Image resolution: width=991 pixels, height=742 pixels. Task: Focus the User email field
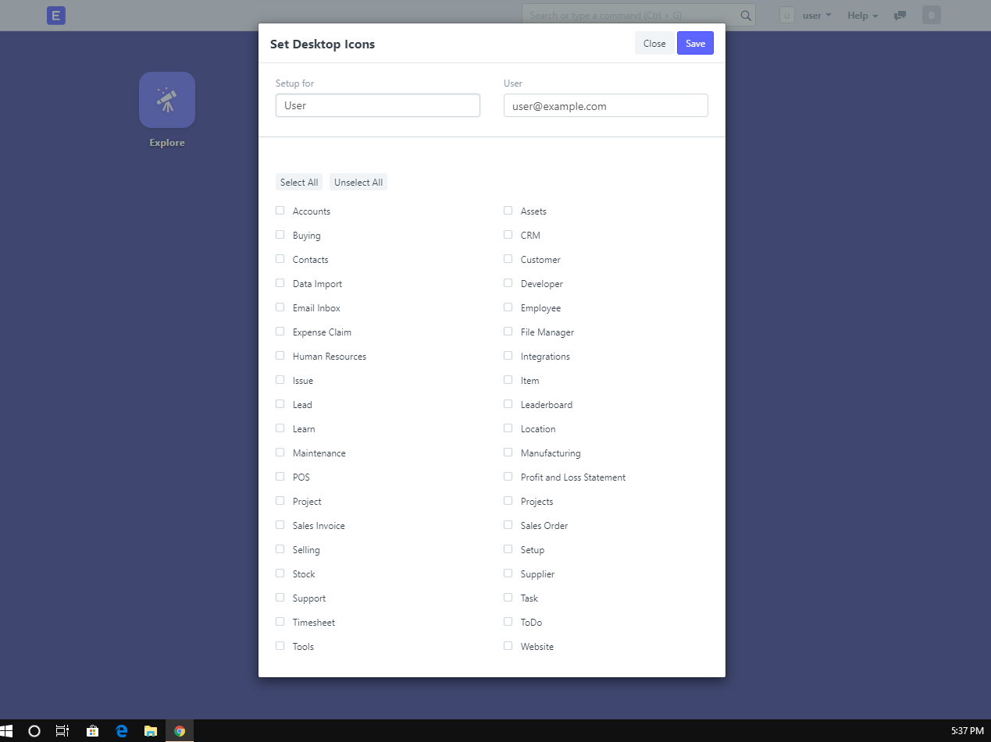(x=606, y=105)
